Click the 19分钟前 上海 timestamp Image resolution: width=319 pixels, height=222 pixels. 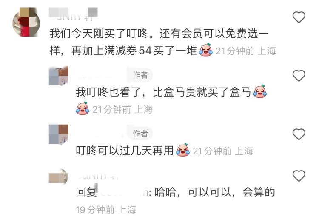click(106, 210)
